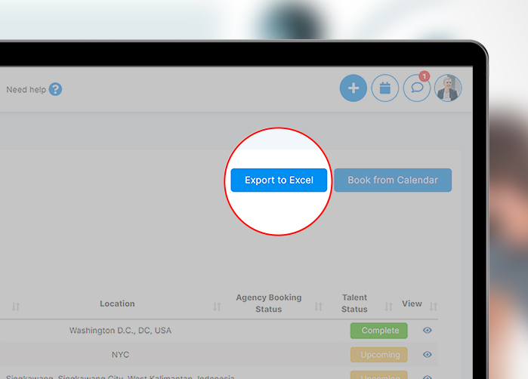This screenshot has width=528, height=379.
Task: Sort by Talent Status column arrows
Action: click(x=389, y=307)
